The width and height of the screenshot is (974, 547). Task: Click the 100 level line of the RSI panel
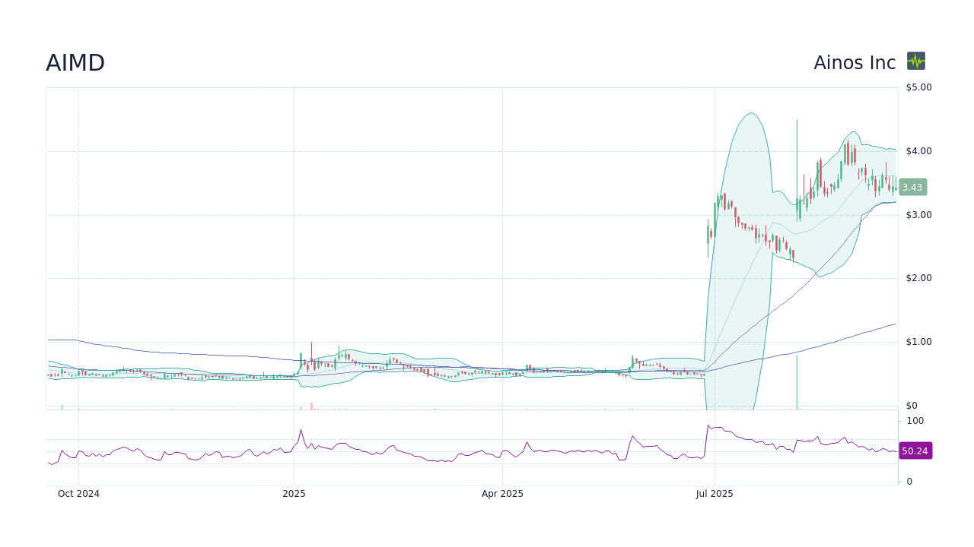click(x=915, y=421)
